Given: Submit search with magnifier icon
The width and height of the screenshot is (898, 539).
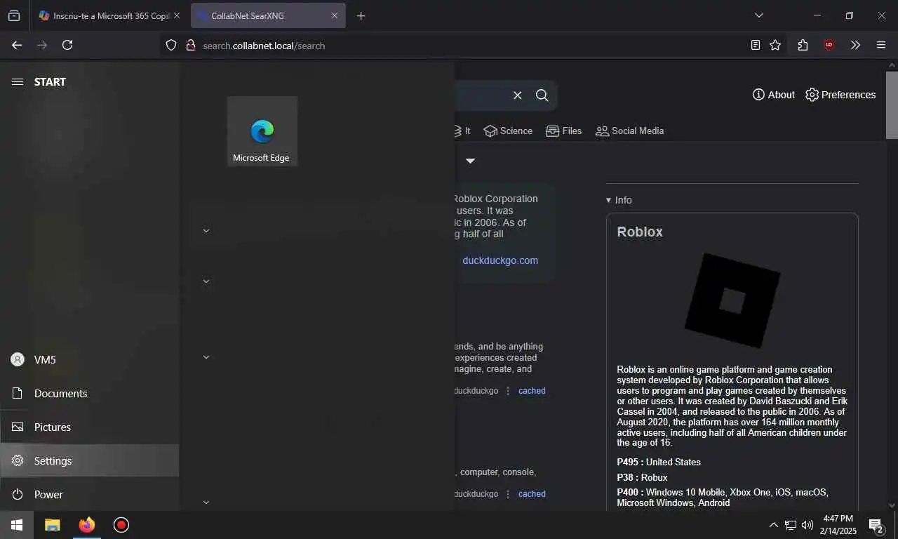Looking at the screenshot, I should (x=542, y=95).
